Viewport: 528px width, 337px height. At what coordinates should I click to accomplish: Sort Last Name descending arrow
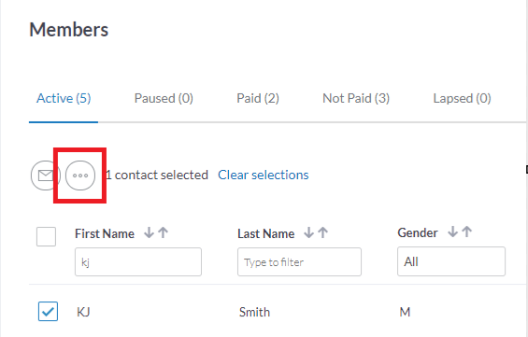click(308, 232)
